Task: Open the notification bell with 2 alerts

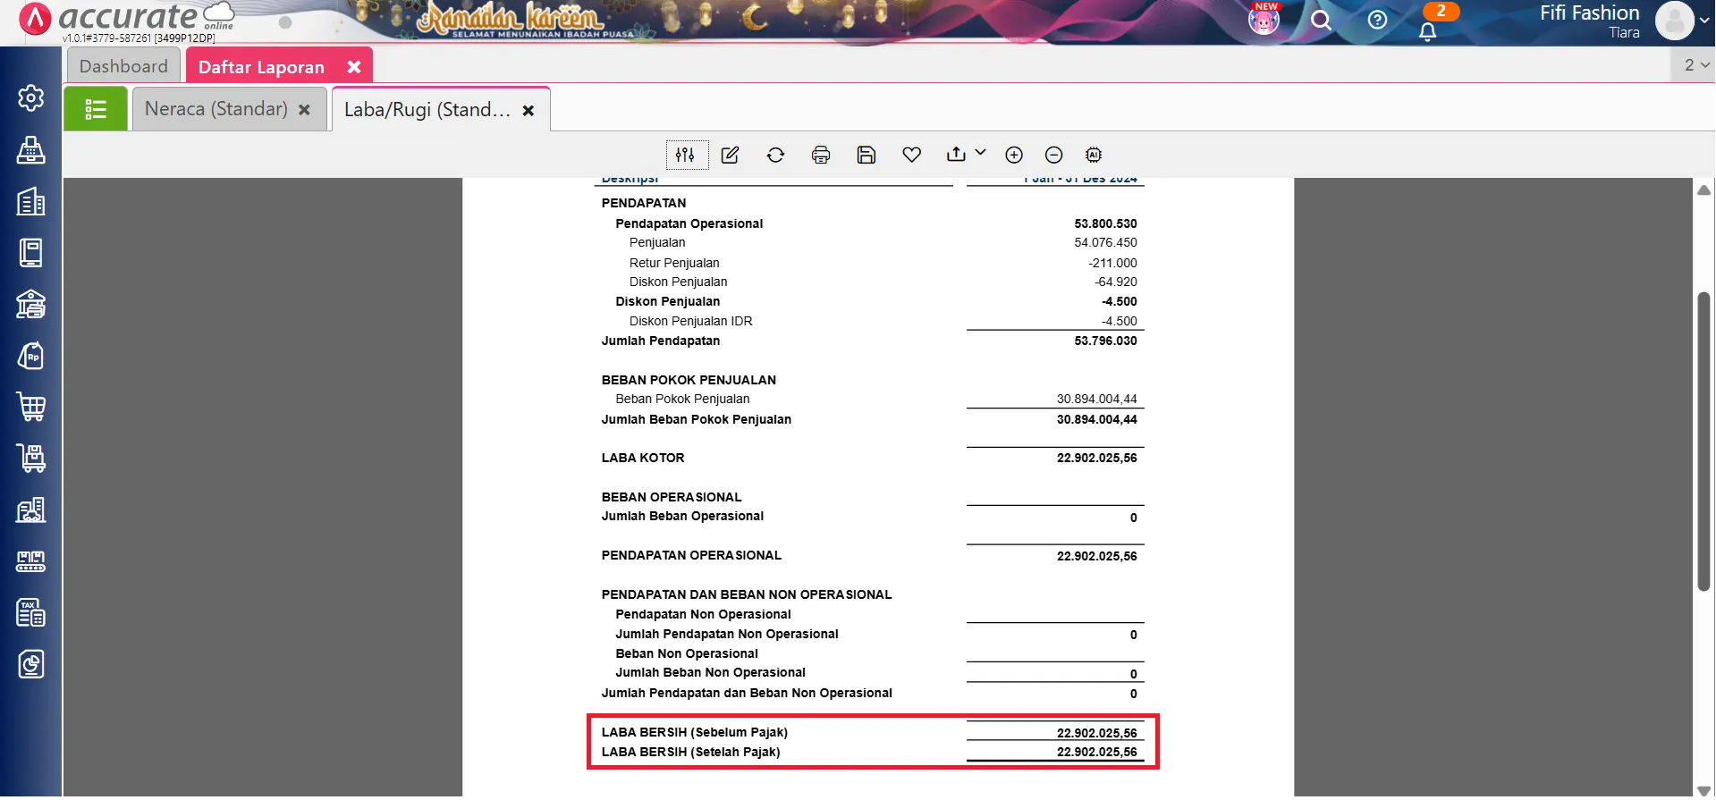Action: [1428, 31]
